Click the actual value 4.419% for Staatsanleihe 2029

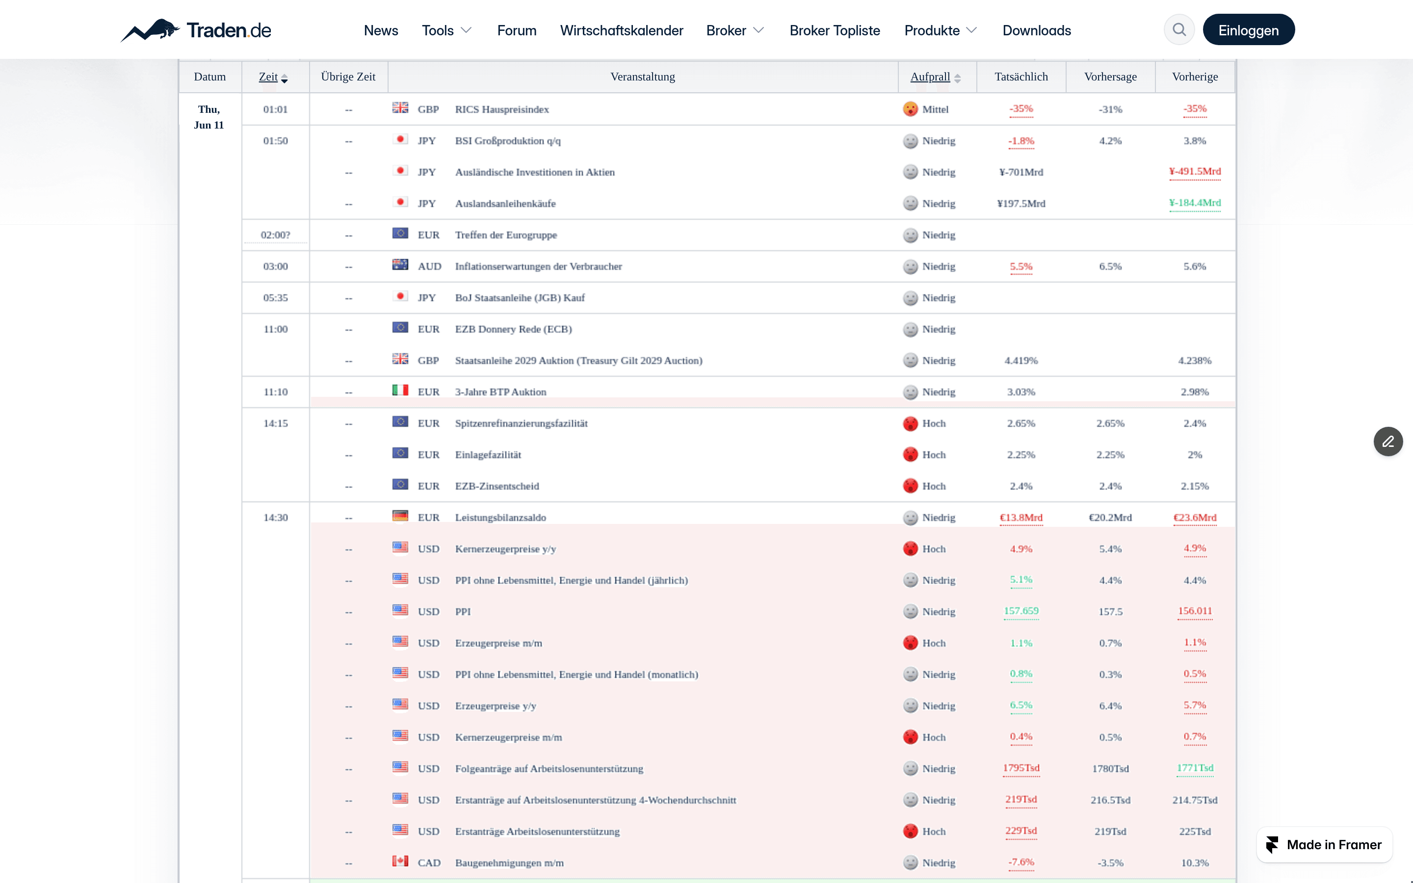pos(1020,361)
